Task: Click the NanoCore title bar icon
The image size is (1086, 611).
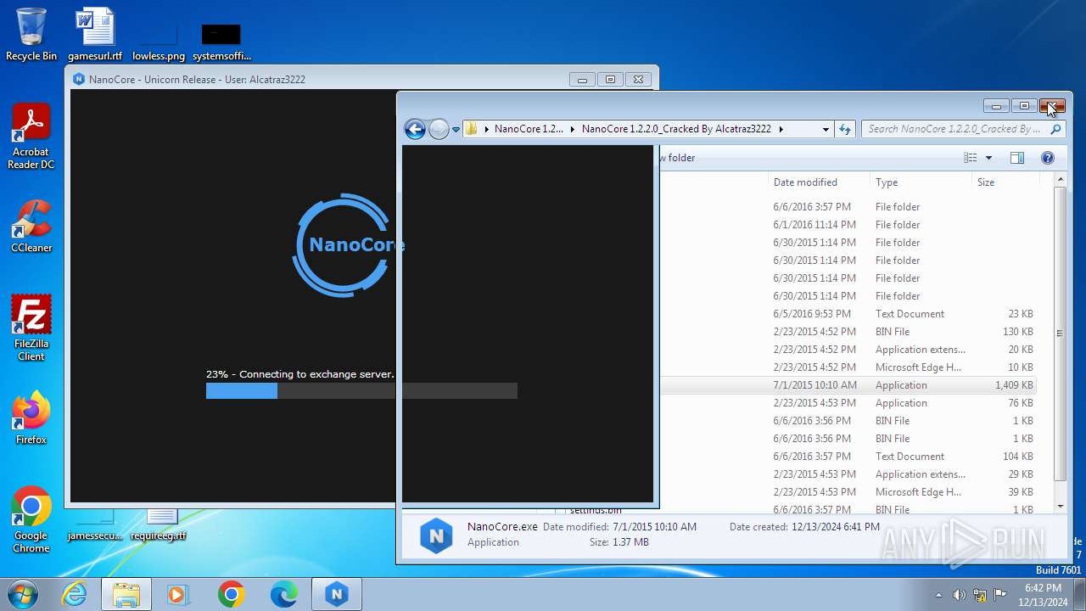Action: point(79,79)
